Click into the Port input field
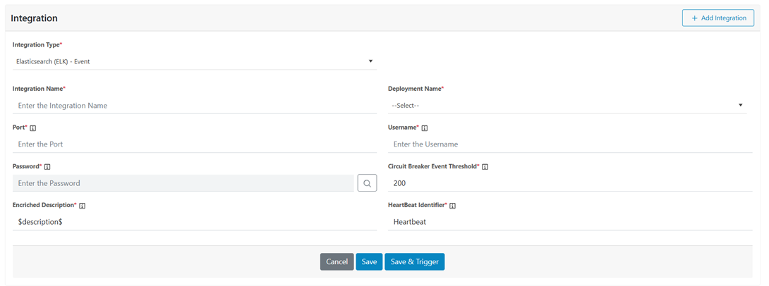The height and width of the screenshot is (286, 769). (194, 144)
